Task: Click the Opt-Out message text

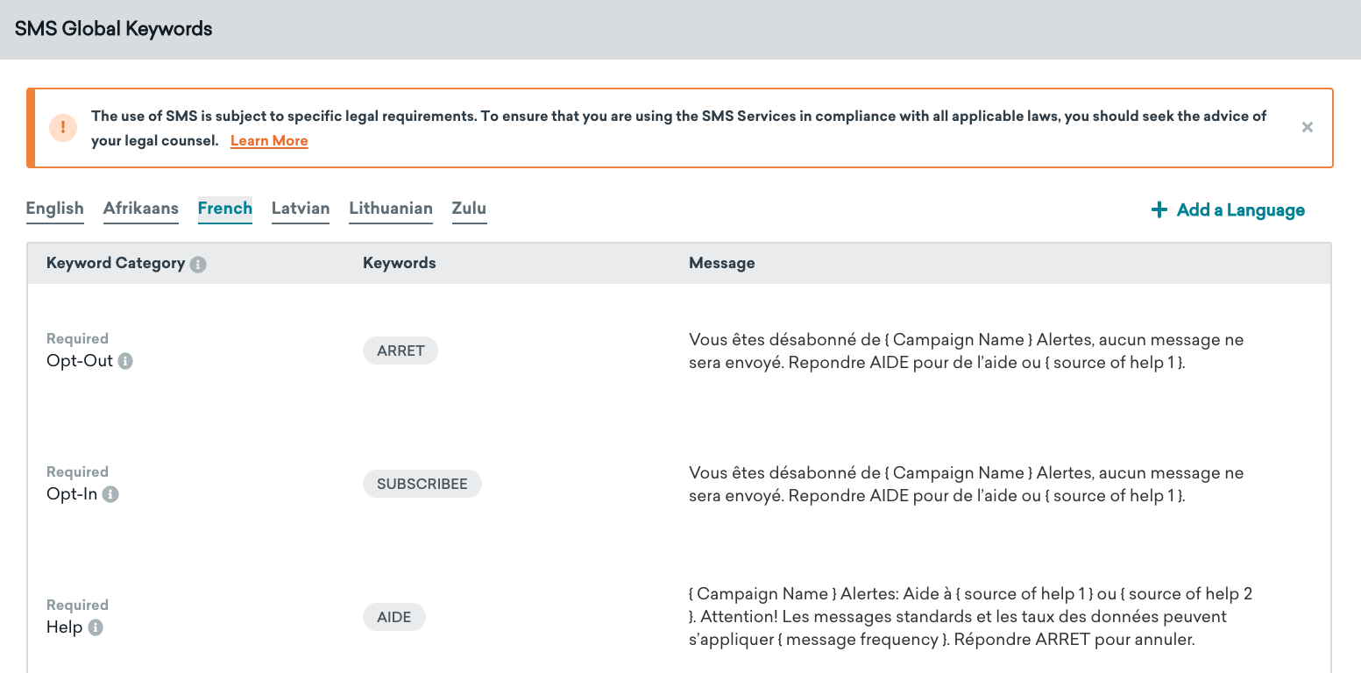Action: coord(967,351)
